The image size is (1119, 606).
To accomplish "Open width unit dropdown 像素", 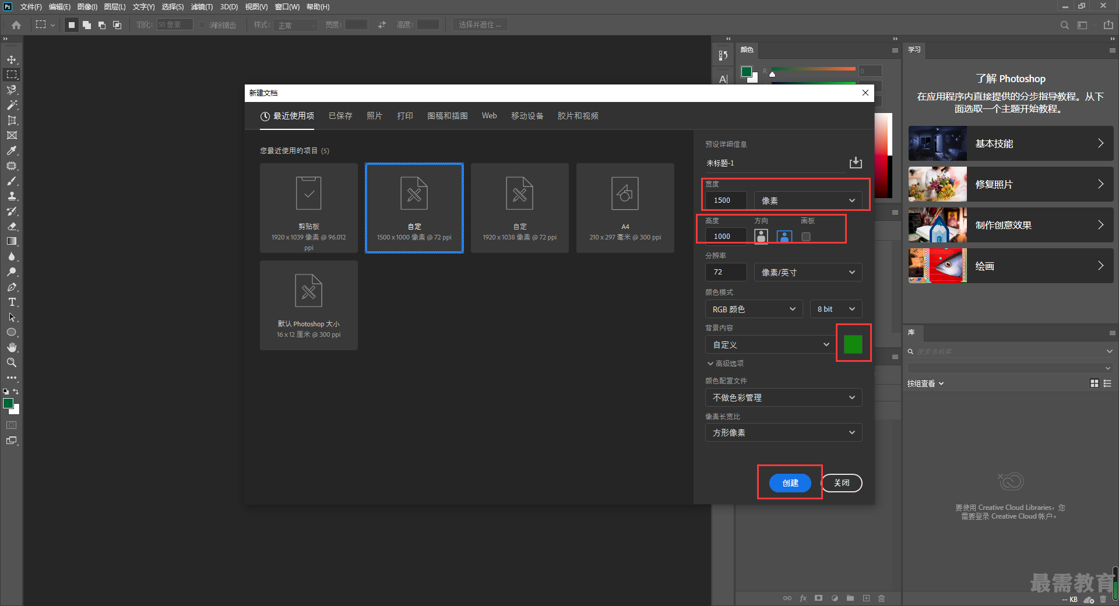I will [x=808, y=200].
